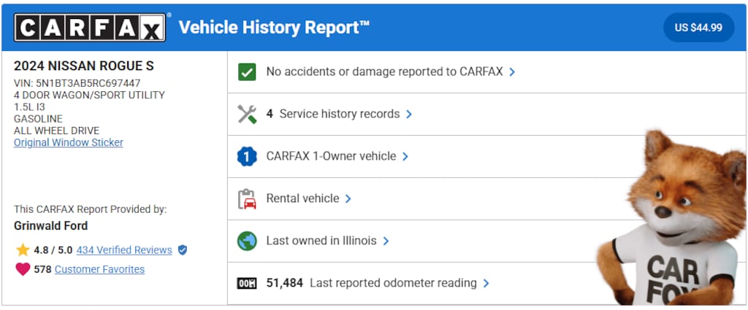Click the rental vehicle clipboard car icon
The height and width of the screenshot is (310, 748).
pyautogui.click(x=247, y=198)
